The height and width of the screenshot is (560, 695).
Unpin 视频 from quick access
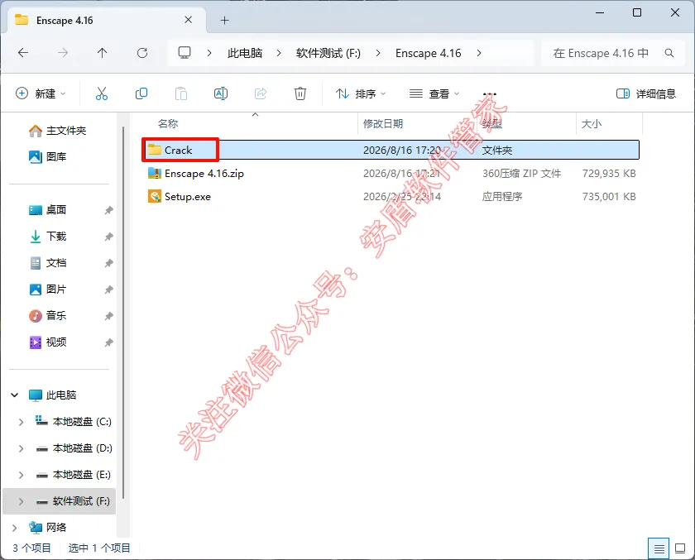pyautogui.click(x=109, y=342)
